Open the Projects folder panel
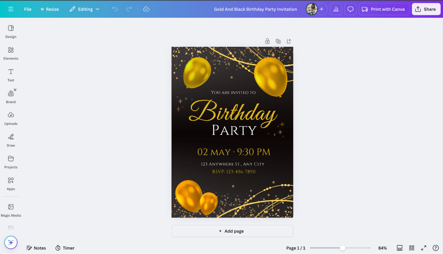Viewport: 443px width, 254px height. click(x=11, y=162)
